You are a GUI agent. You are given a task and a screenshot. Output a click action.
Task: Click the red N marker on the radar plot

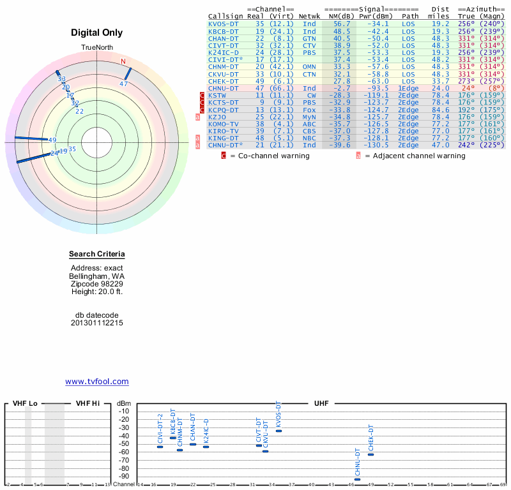point(123,61)
